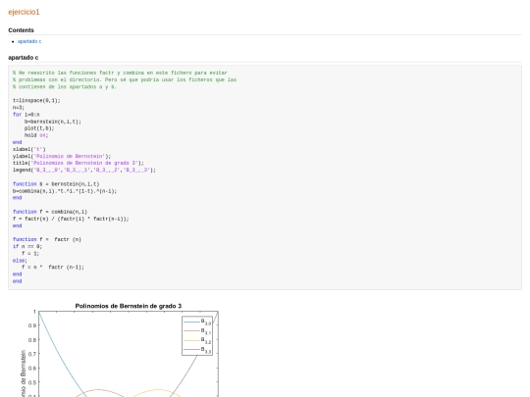Click the xlabel('t') code line
Viewport: 530px width, 397px height.
29,149
